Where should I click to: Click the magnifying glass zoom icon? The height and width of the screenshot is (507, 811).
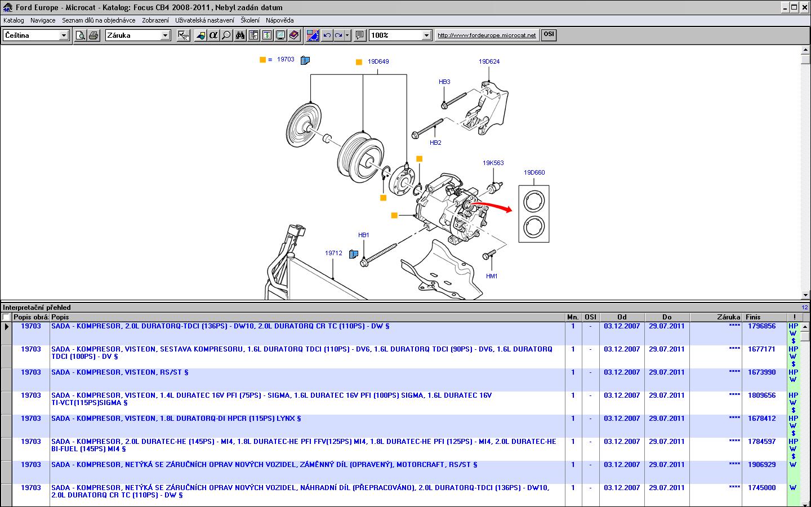(x=226, y=35)
